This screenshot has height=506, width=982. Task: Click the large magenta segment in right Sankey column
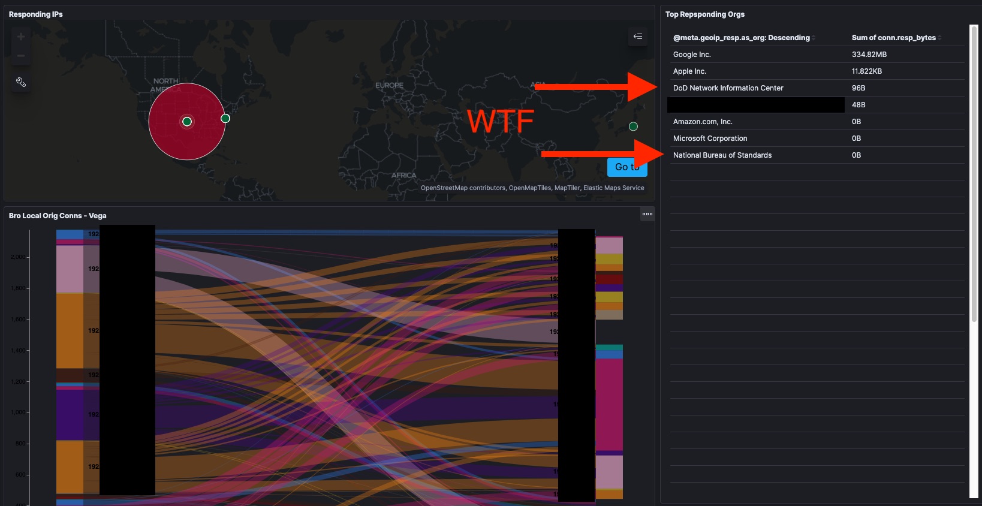(609, 405)
